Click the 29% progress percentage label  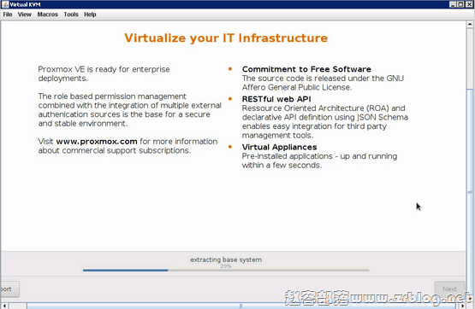226,266
